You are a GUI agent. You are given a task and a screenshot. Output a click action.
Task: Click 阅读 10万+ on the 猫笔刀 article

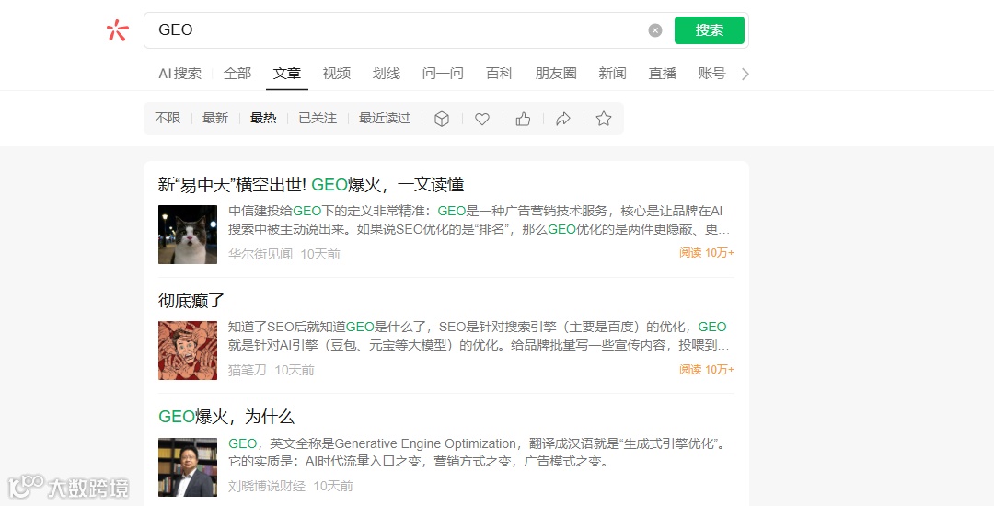[x=707, y=369]
